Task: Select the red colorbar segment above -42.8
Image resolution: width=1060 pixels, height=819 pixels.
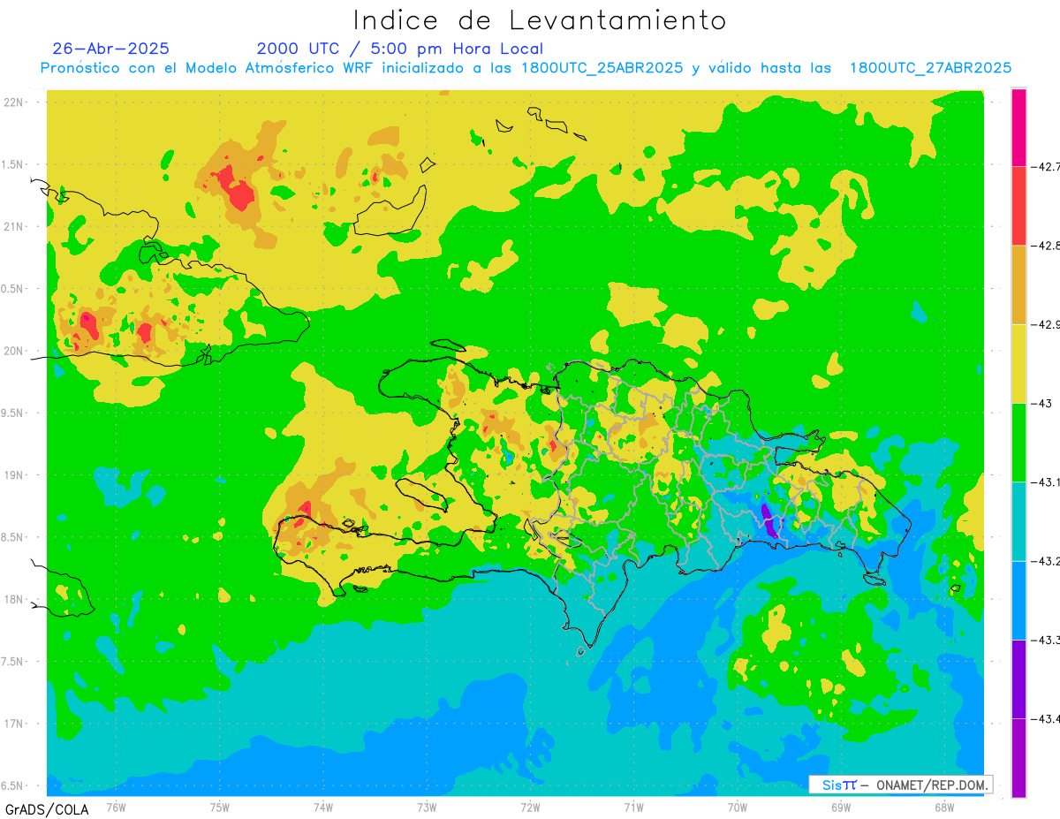Action: [1018, 206]
